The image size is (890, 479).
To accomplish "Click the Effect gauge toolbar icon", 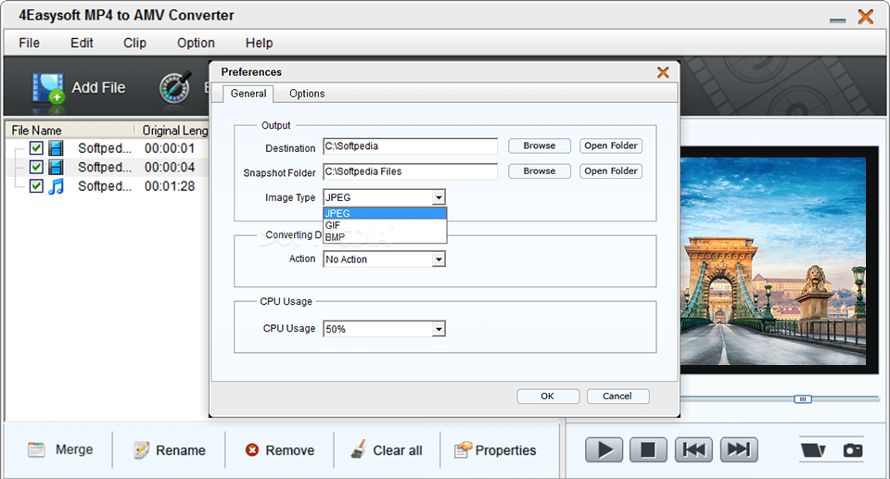I will click(175, 87).
